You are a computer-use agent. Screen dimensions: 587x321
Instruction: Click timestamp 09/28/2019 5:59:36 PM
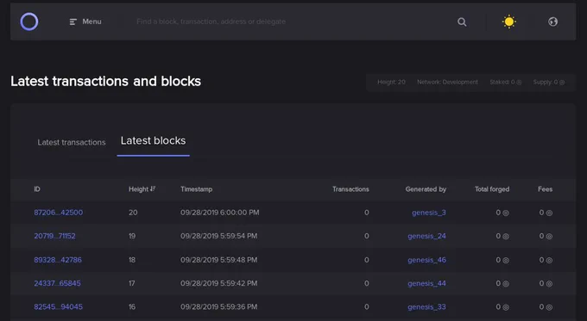click(218, 307)
